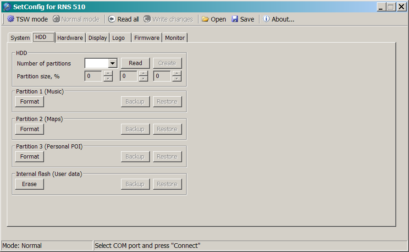Click the "Select COM port" status message
Image resolution: width=409 pixels, height=252 pixels.
pyautogui.click(x=147, y=246)
